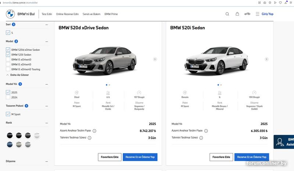Select model year 2024 checkbox
The height and width of the screenshot is (171, 294).
pos(8,97)
